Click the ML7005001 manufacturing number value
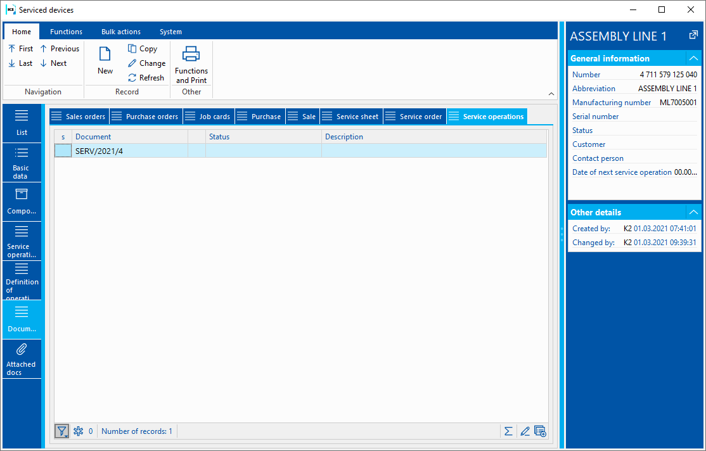Image resolution: width=706 pixels, height=451 pixels. 678,103
